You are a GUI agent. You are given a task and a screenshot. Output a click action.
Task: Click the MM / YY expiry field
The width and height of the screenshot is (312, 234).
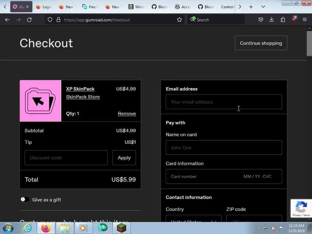pos(252,176)
